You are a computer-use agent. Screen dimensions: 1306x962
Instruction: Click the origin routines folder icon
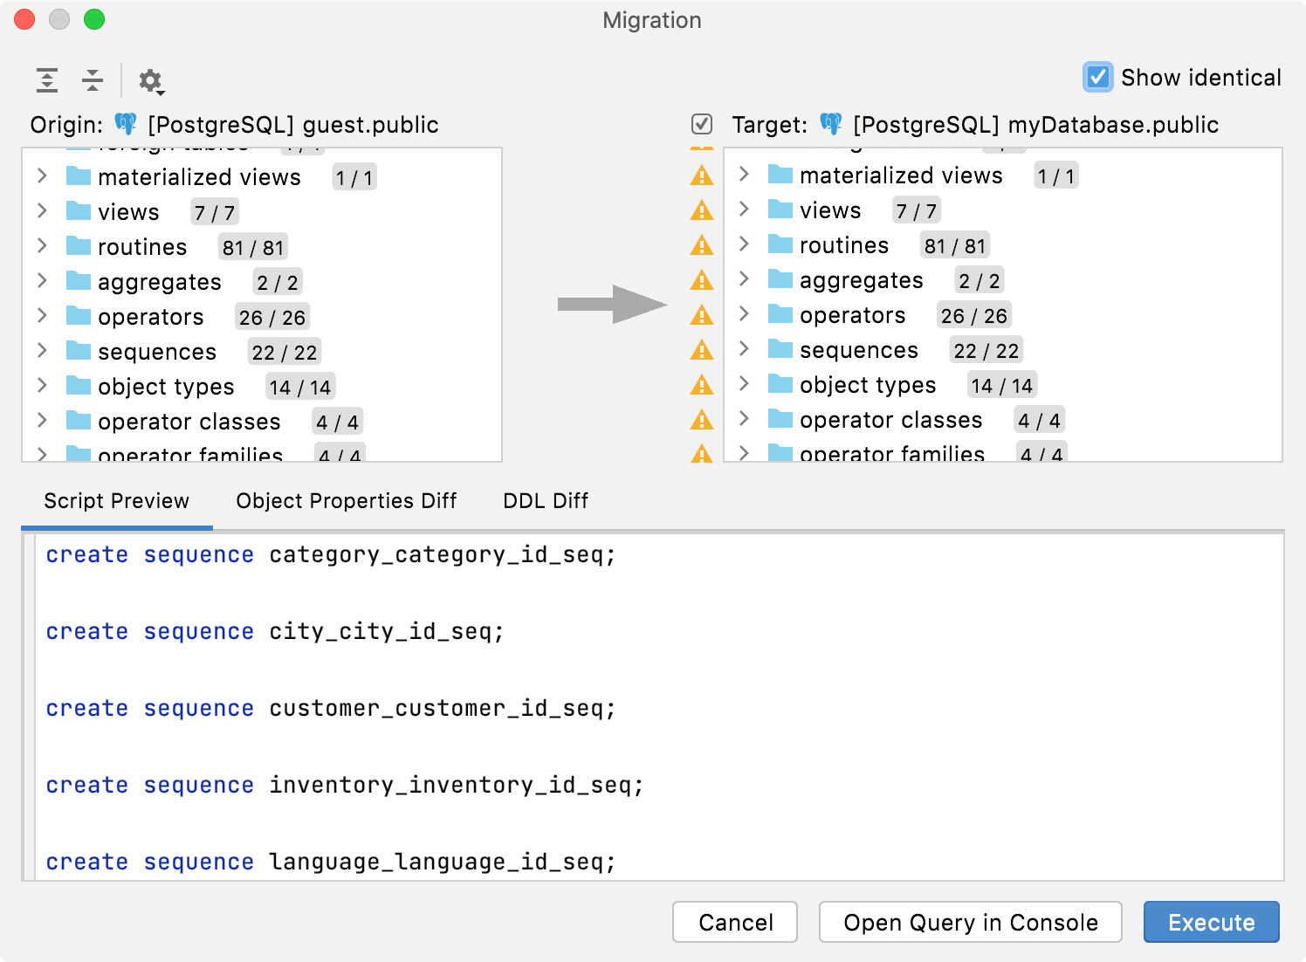tap(79, 246)
